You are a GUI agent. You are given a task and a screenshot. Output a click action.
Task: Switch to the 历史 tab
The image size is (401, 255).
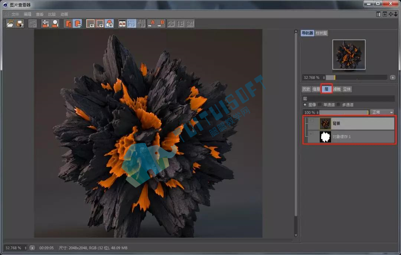(306, 89)
